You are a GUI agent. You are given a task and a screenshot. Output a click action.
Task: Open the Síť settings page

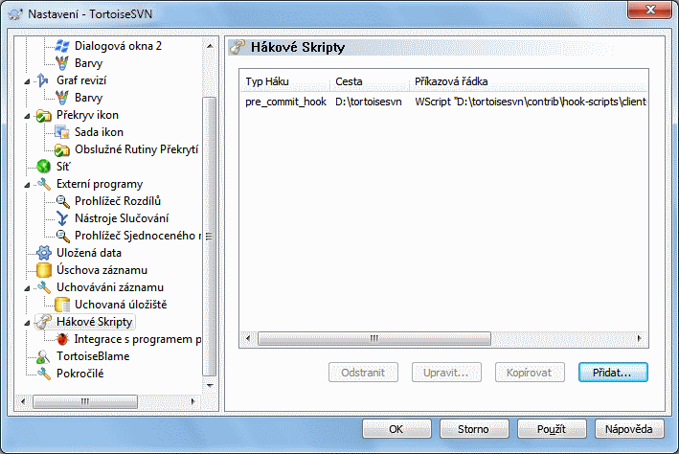pyautogui.click(x=63, y=167)
